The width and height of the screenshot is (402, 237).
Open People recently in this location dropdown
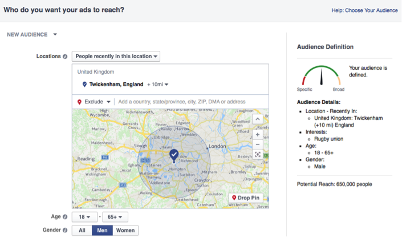click(x=116, y=57)
